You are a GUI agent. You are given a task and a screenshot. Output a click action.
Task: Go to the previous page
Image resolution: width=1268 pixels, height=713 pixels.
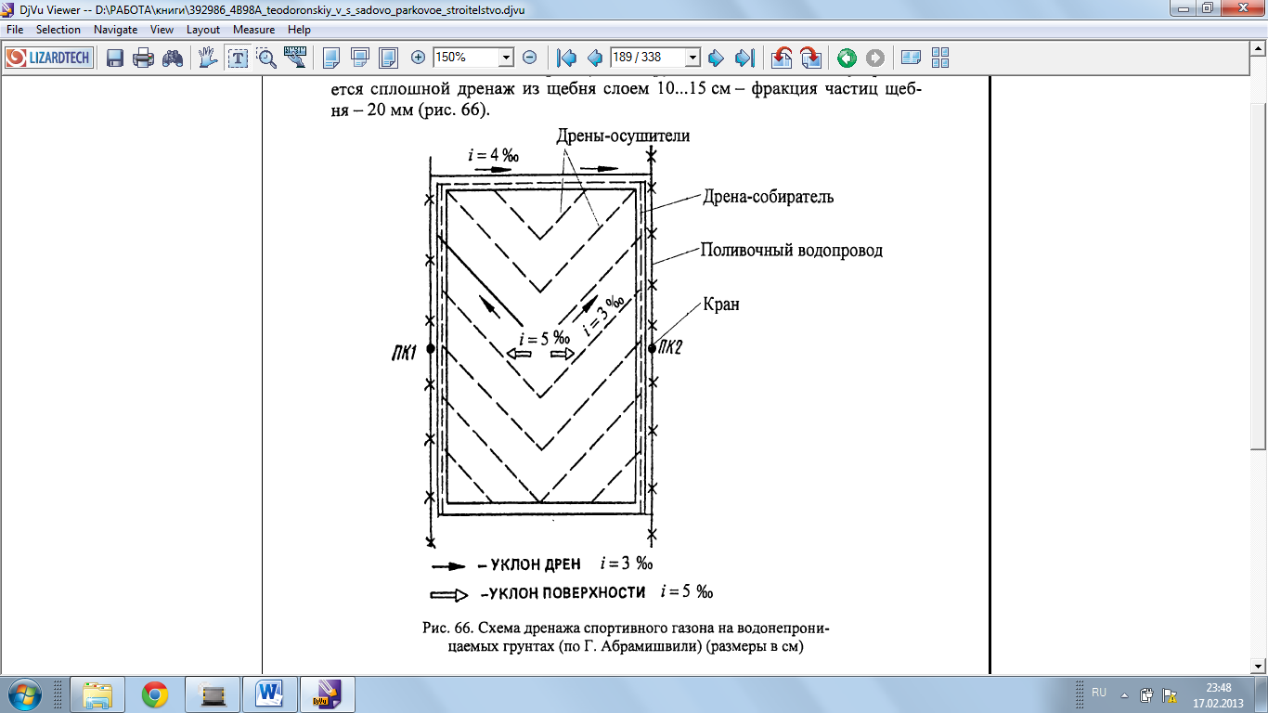(595, 58)
